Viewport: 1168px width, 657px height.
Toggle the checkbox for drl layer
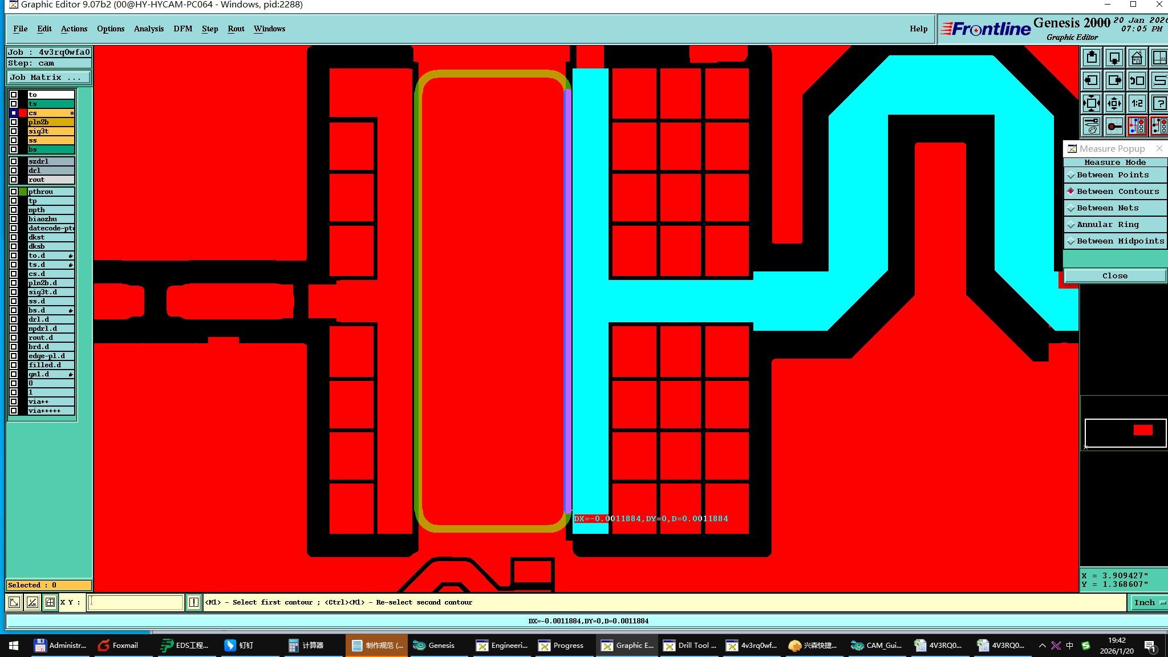tap(14, 171)
